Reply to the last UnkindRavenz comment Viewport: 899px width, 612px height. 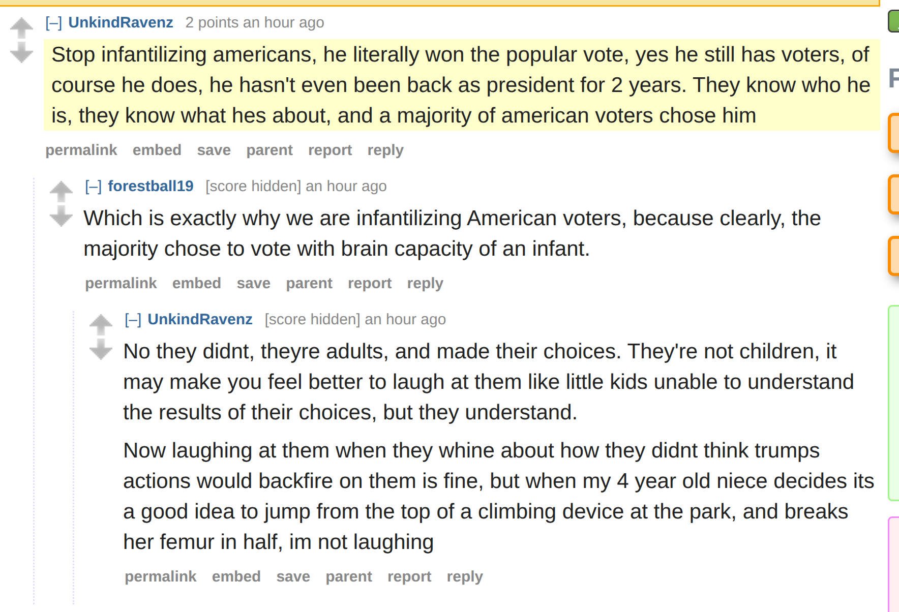click(465, 576)
